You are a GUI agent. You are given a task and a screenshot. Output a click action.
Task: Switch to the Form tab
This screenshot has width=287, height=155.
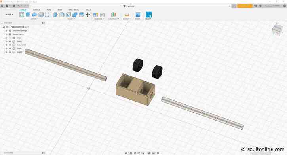click(49, 10)
